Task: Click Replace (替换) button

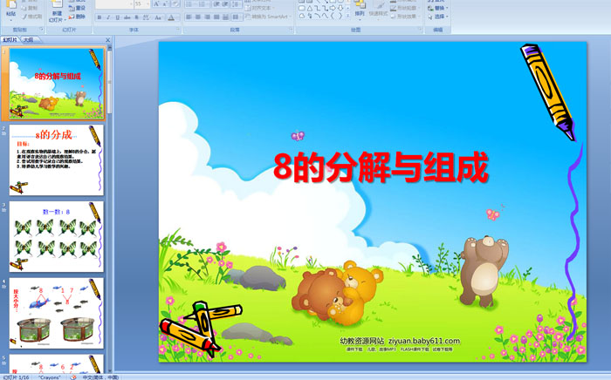Action: (438, 8)
